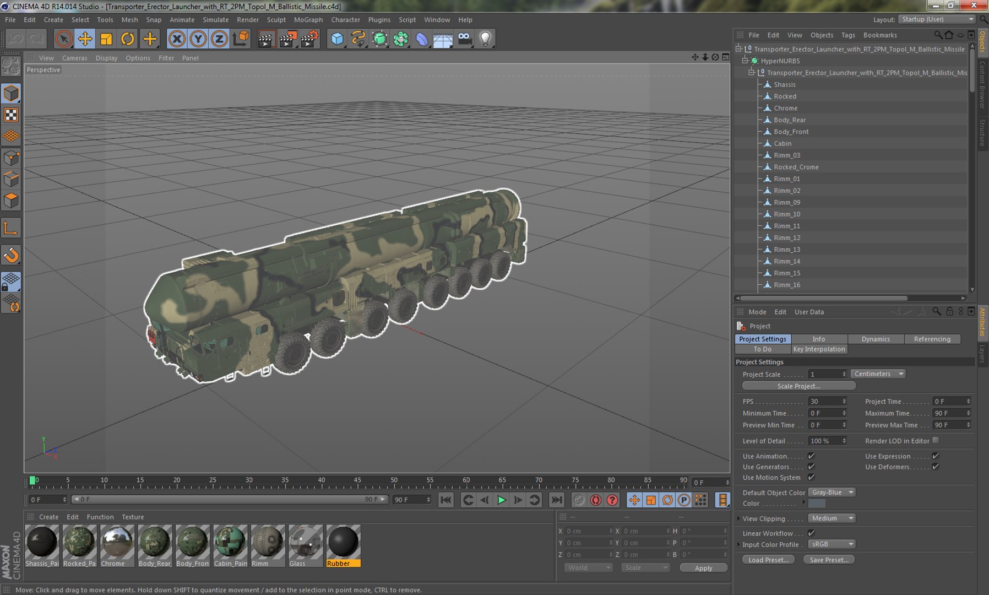
Task: Collapse the HyperNURBS tree node
Action: (x=745, y=61)
